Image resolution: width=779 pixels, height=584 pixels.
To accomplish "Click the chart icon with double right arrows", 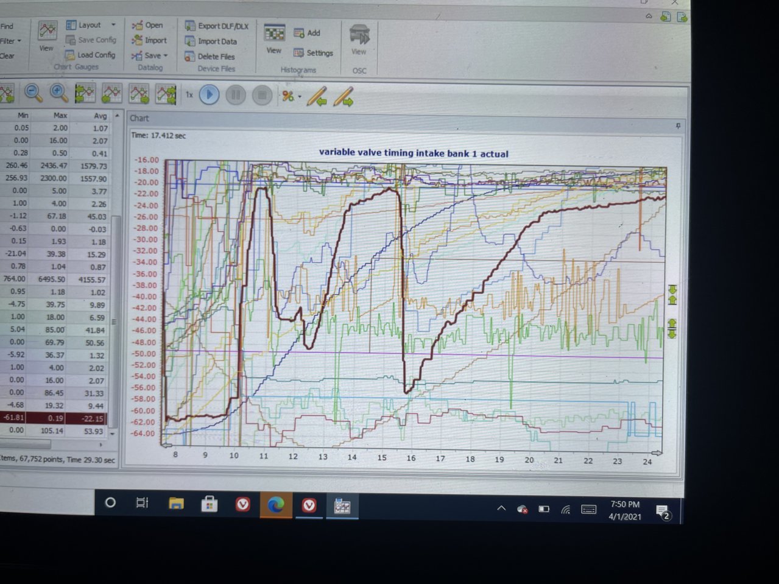I will pyautogui.click(x=166, y=94).
